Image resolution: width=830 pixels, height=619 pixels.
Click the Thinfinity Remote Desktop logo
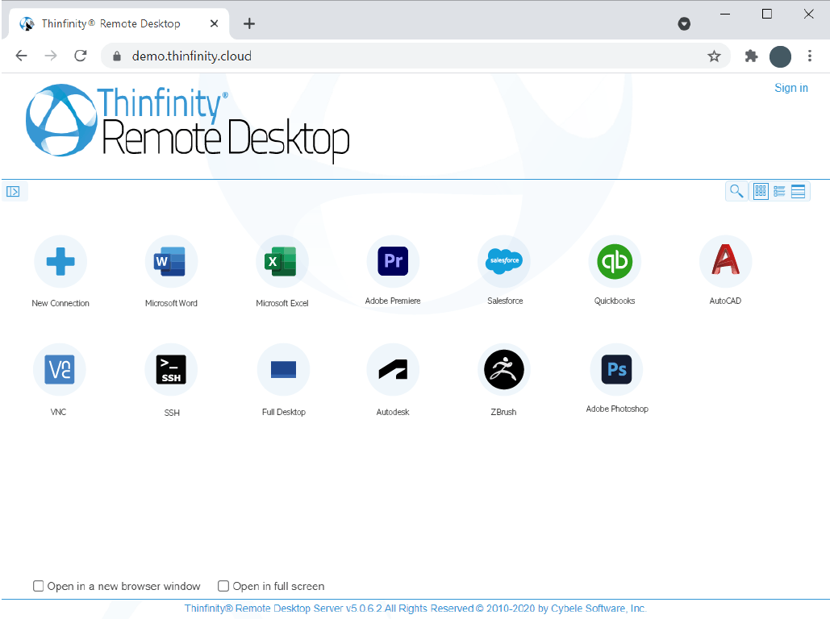tap(187, 123)
